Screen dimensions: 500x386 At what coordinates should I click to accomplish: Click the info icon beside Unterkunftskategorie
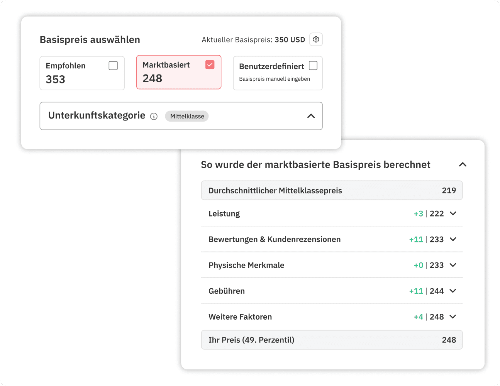click(154, 116)
